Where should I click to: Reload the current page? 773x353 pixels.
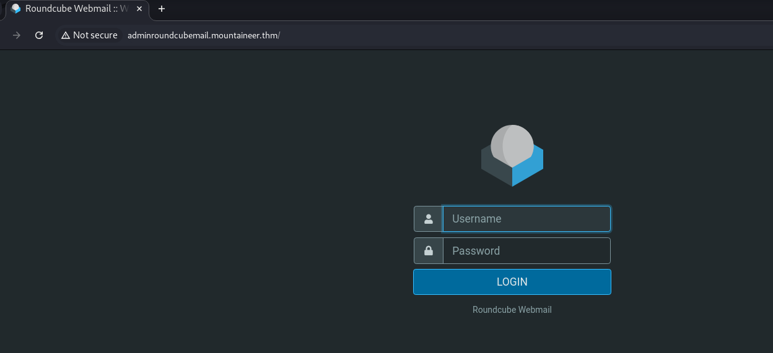(x=39, y=35)
